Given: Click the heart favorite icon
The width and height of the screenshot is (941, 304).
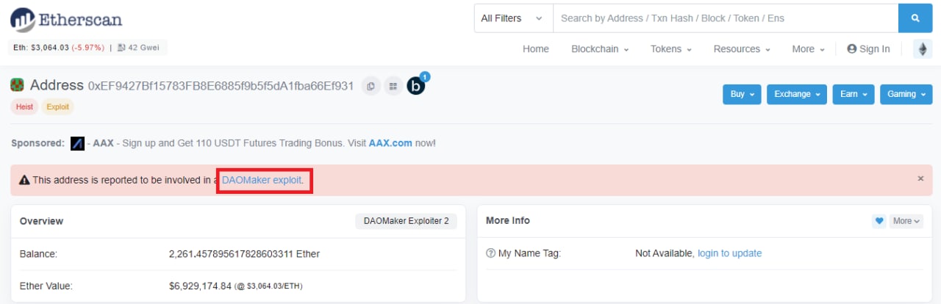Looking at the screenshot, I should tap(879, 221).
